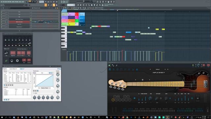Select the Clap channel button

pos(19,14)
